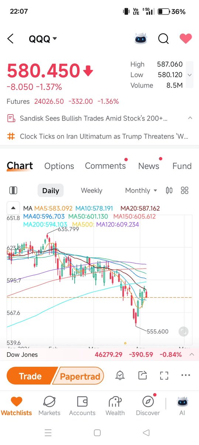
Task: Tap the Trade button
Action: click(x=31, y=376)
